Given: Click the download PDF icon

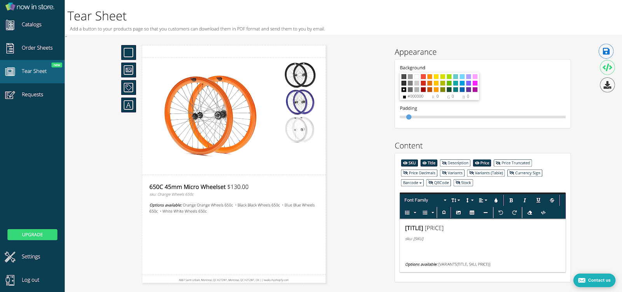Looking at the screenshot, I should [x=607, y=85].
